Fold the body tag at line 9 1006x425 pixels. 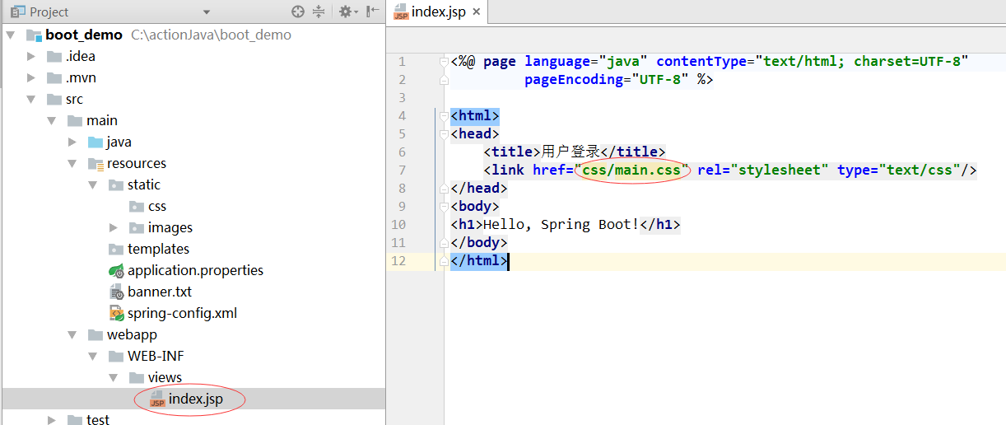click(444, 207)
